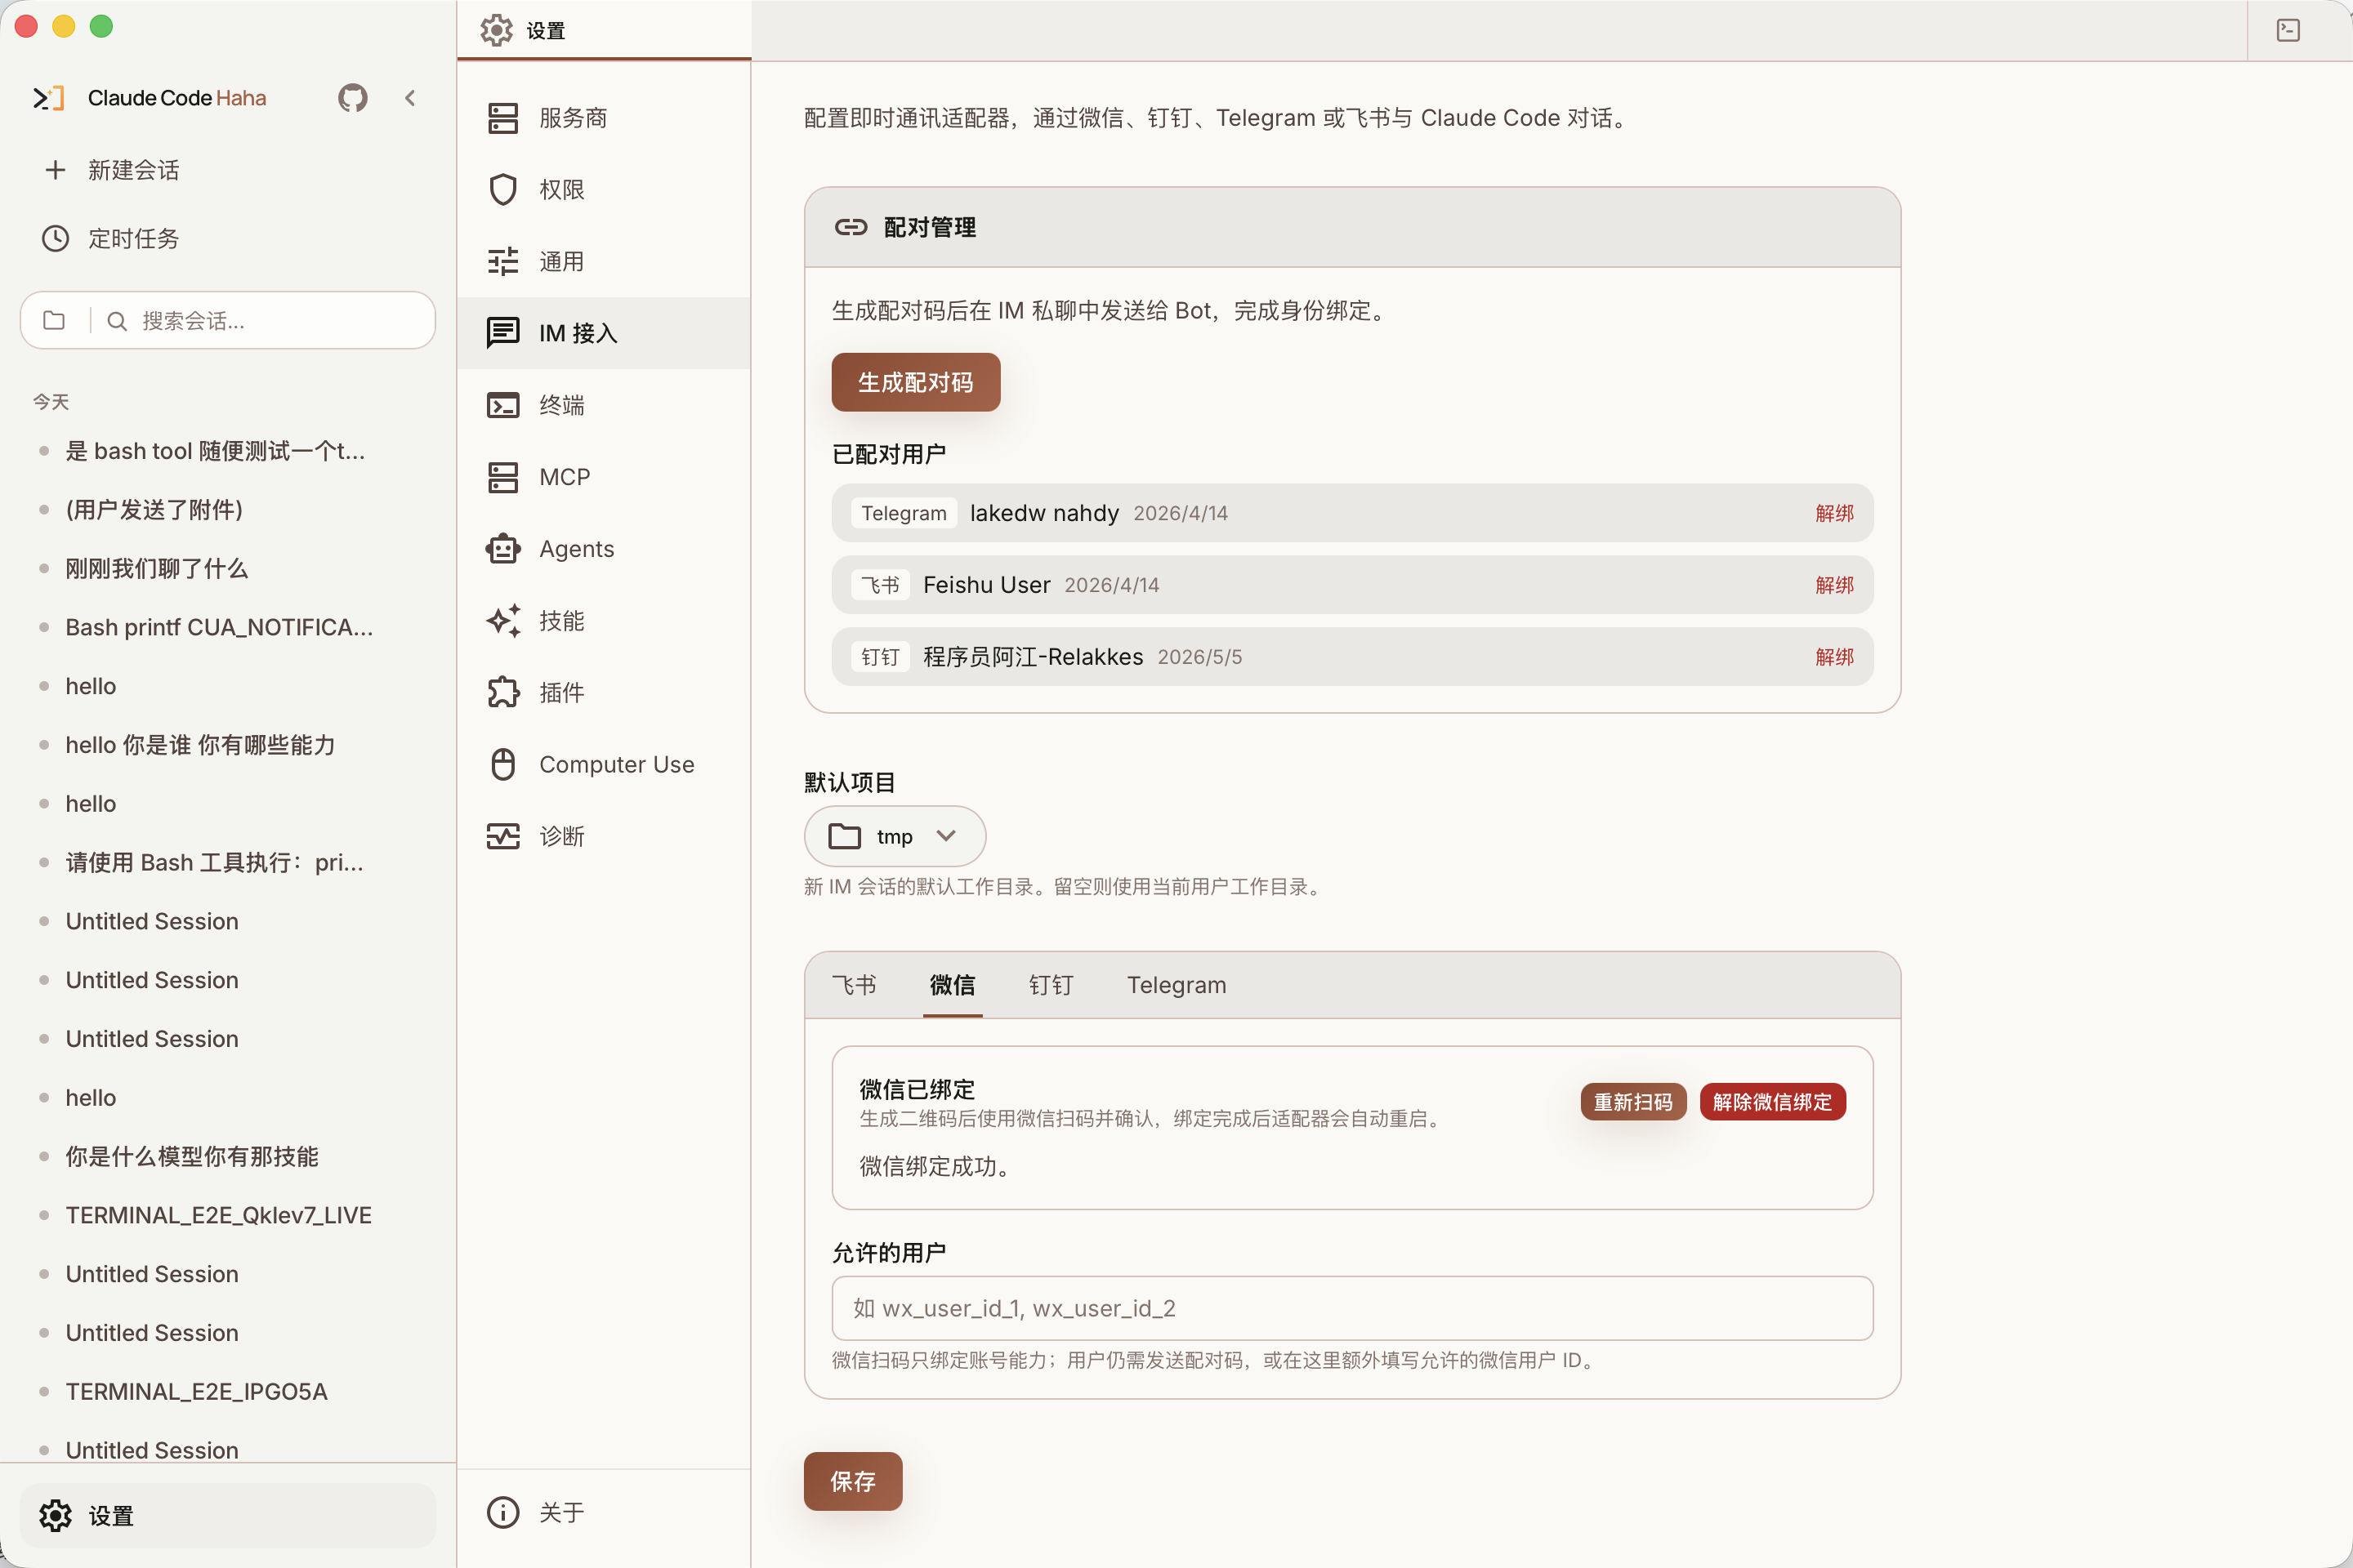The width and height of the screenshot is (2353, 1568).
Task: Click the 插件 puzzle icon
Action: pyautogui.click(x=502, y=692)
